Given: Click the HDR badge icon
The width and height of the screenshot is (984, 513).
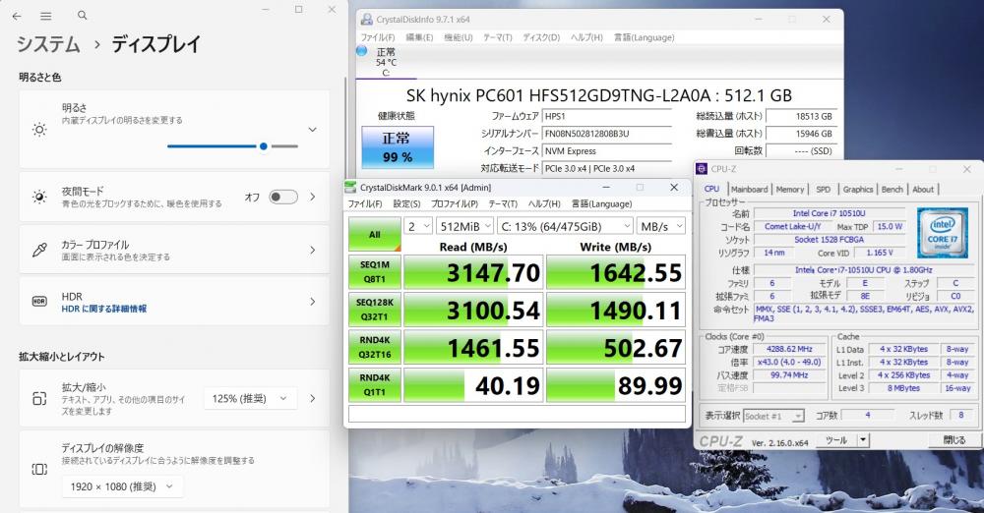Looking at the screenshot, I should tap(39, 303).
